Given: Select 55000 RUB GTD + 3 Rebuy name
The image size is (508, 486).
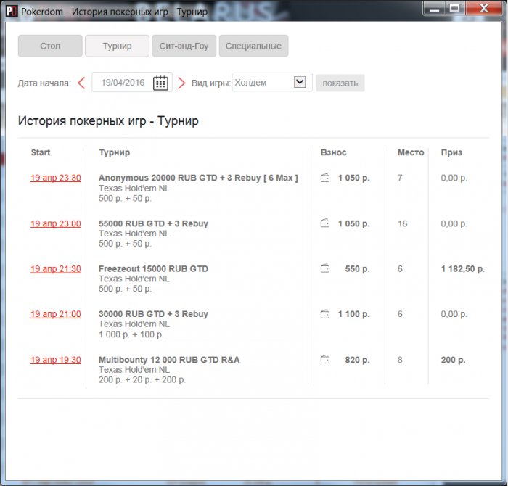Looking at the screenshot, I should pos(153,223).
